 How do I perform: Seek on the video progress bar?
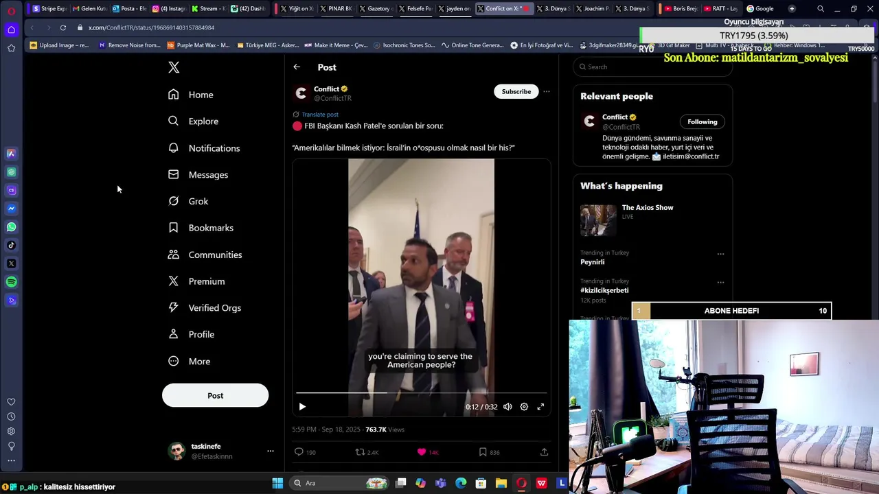click(x=421, y=393)
